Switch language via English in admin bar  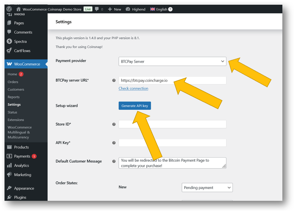(x=162, y=9)
